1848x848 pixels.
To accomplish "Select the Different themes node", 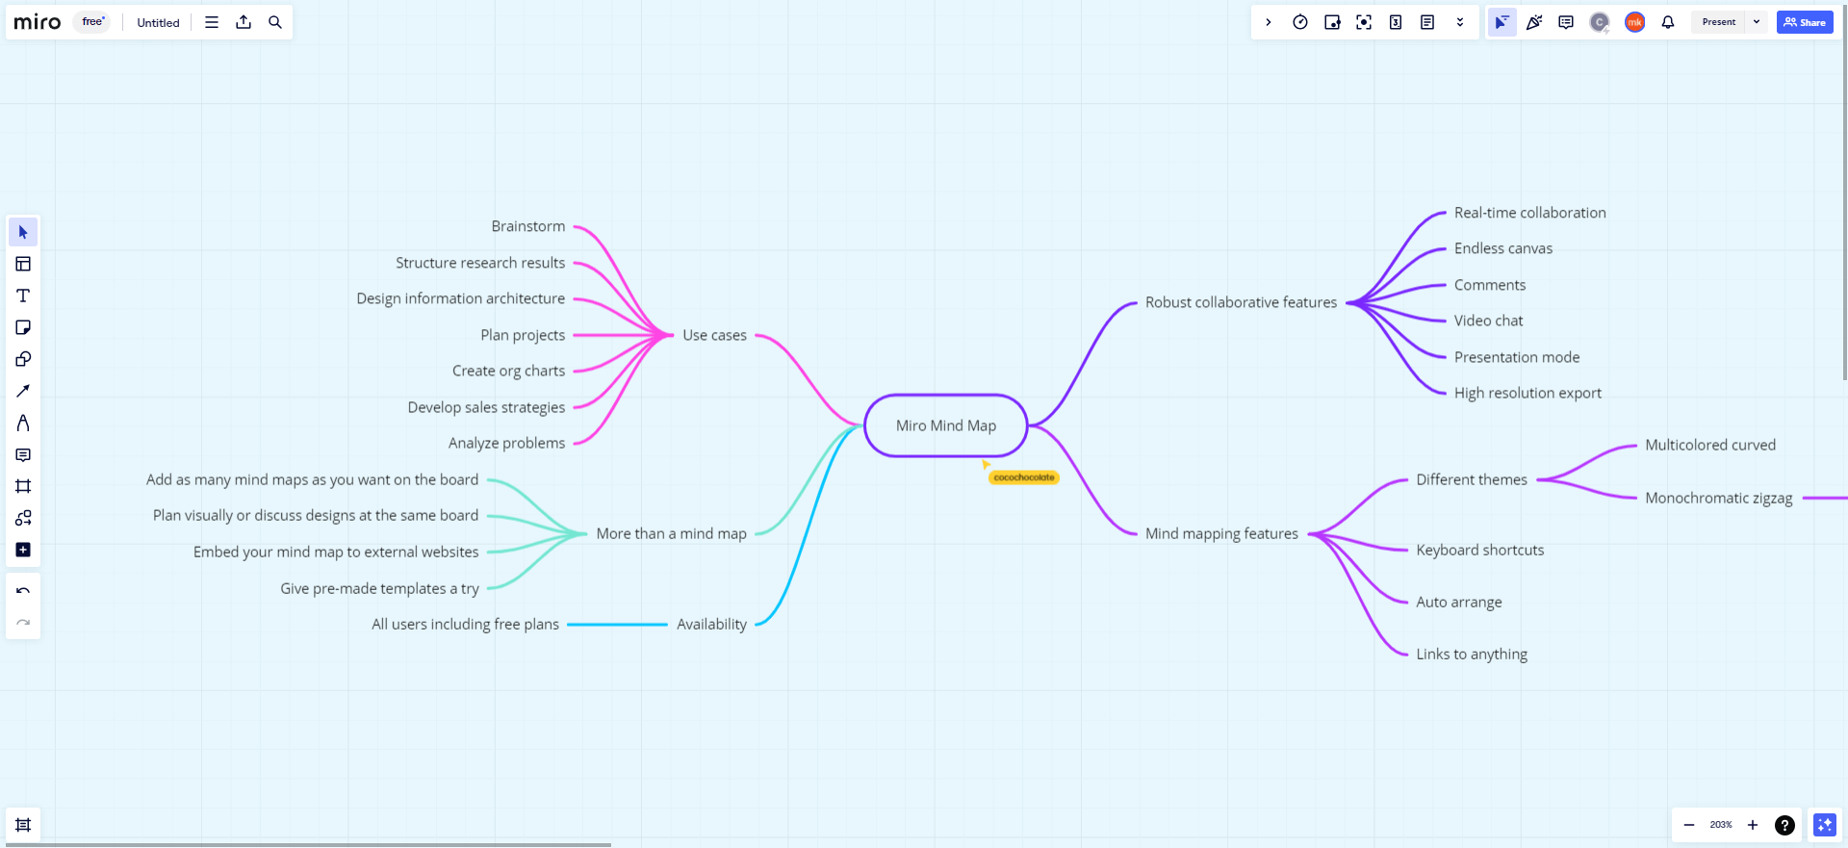I will click(1471, 479).
